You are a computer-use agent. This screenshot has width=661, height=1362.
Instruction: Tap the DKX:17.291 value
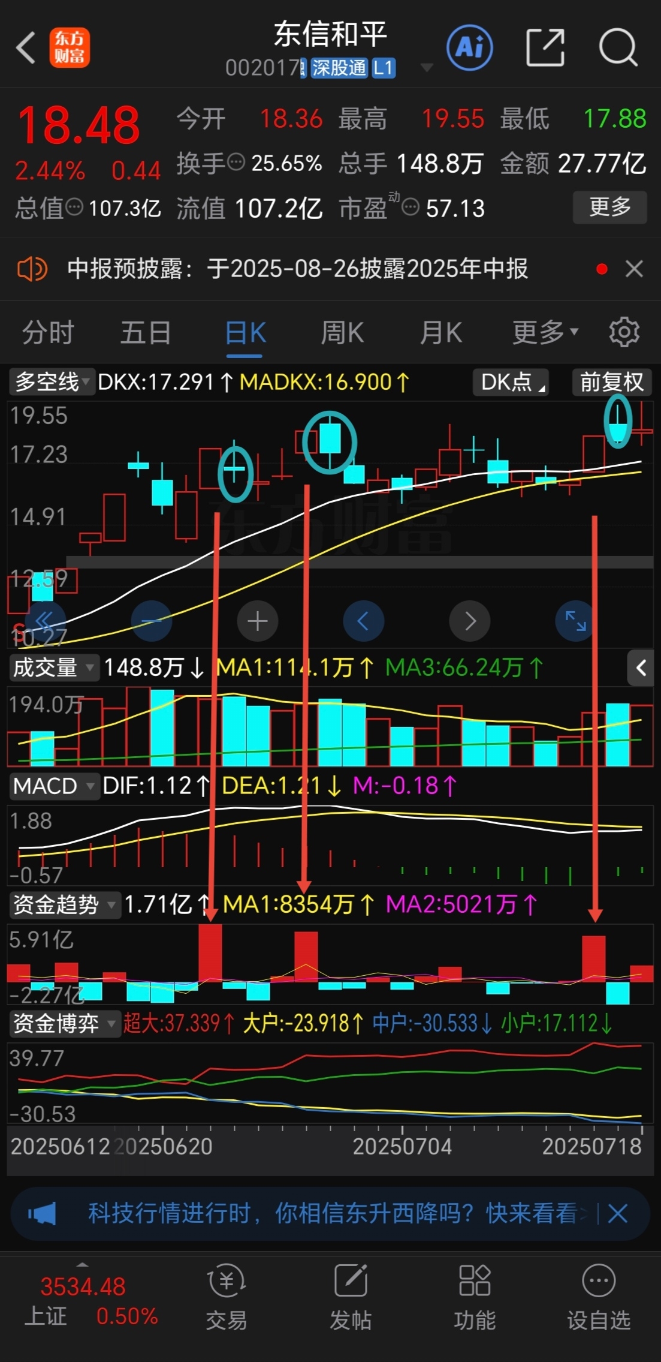click(166, 382)
